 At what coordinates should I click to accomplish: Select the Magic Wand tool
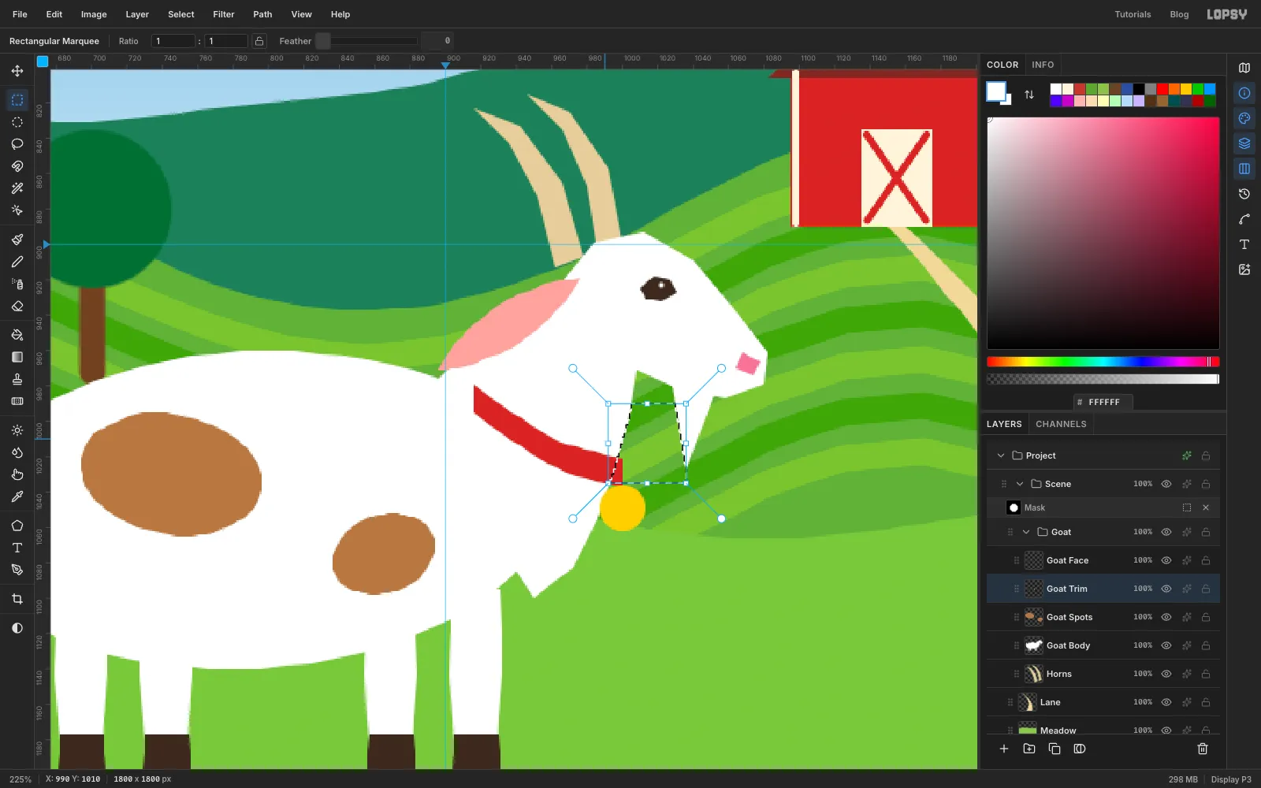[x=17, y=188]
